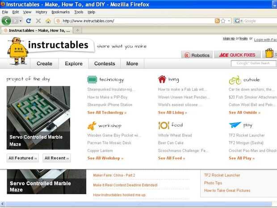This screenshot has height=208, width=277.
Task: Click the Stop loading X icon
Action: point(38,21)
